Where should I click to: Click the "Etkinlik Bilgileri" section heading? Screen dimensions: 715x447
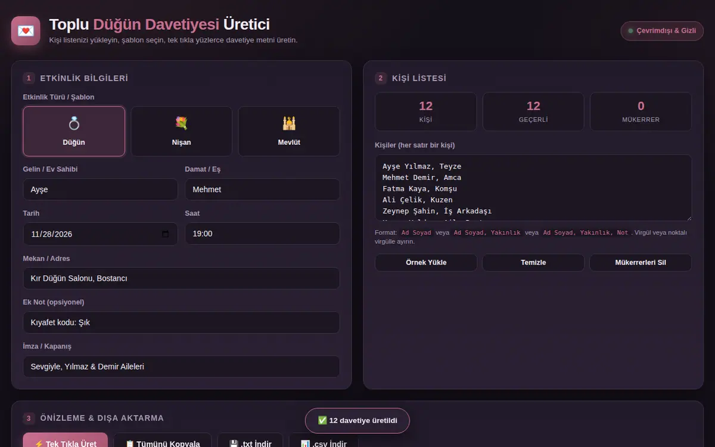(84, 78)
